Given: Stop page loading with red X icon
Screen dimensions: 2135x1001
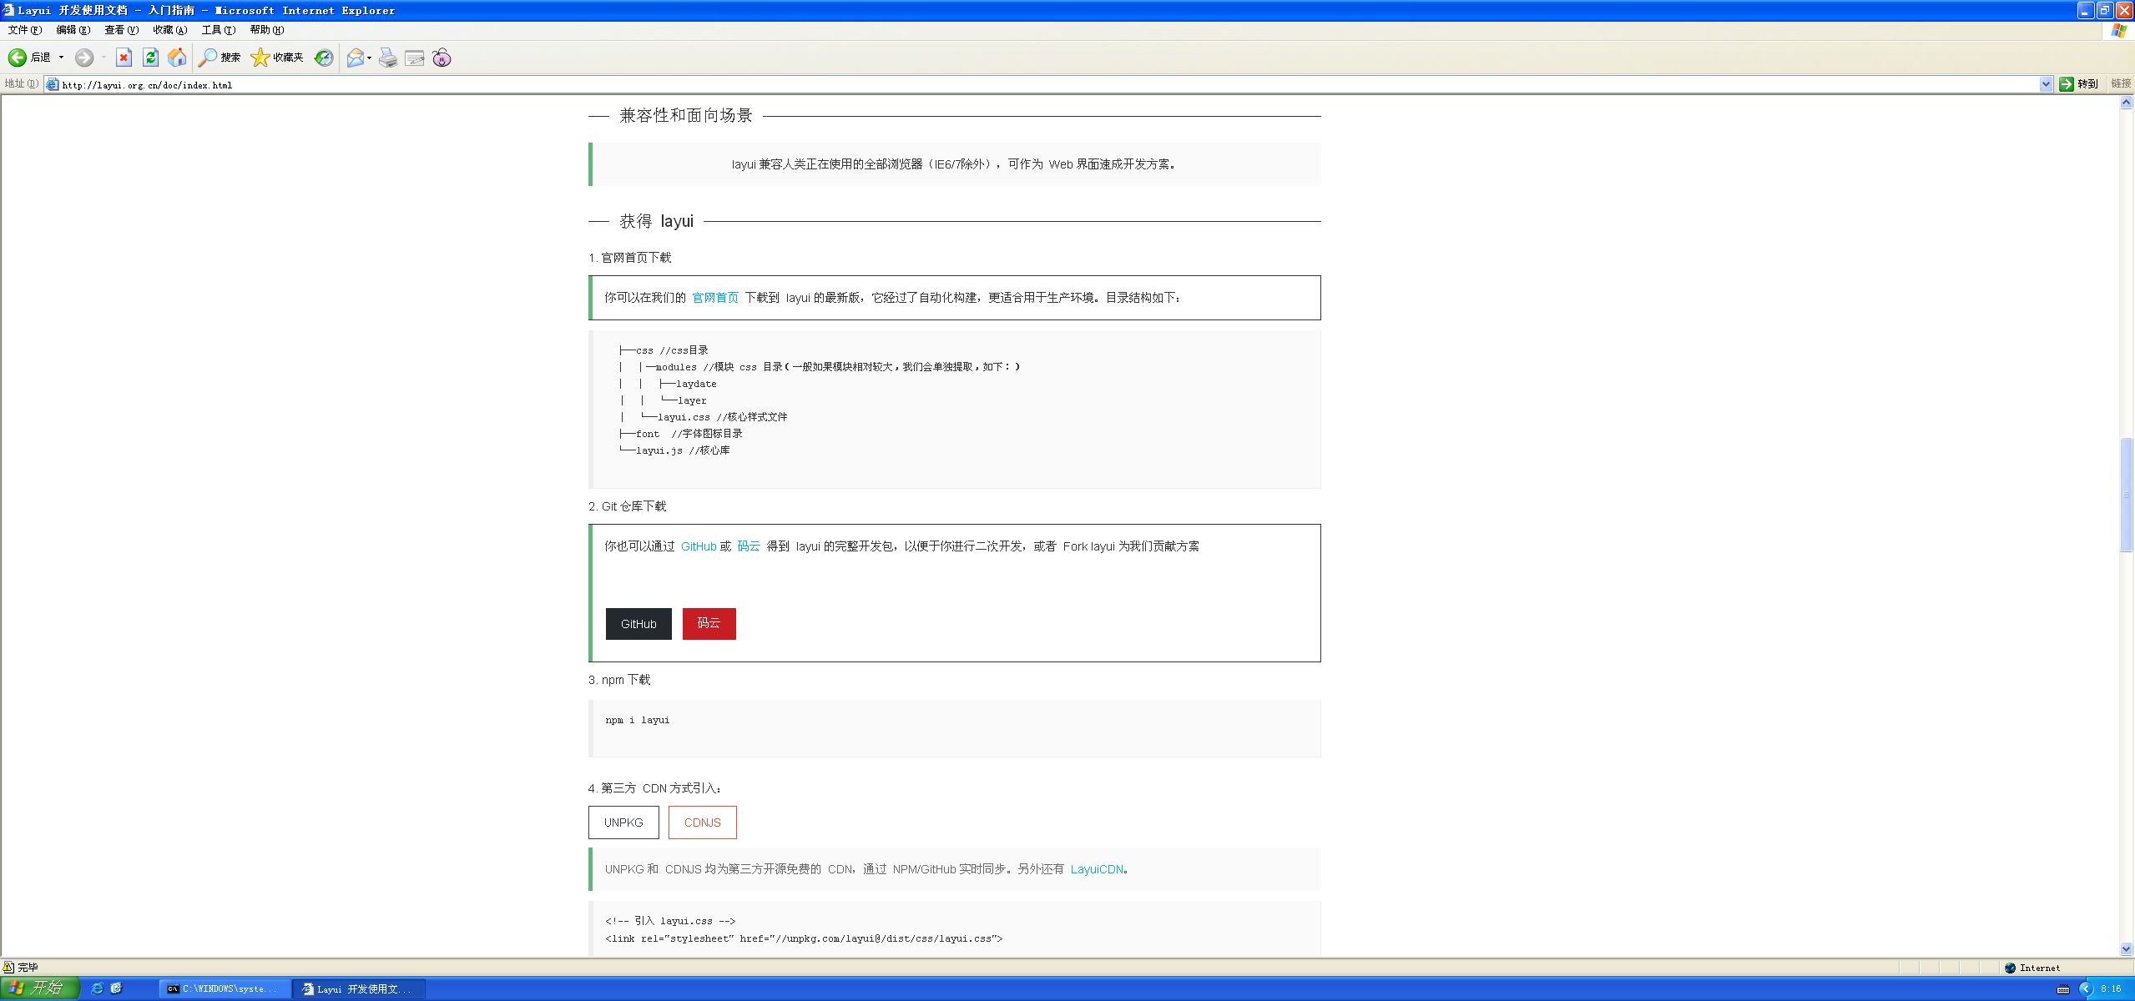Looking at the screenshot, I should tap(124, 58).
